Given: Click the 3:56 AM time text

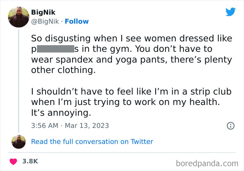Looking at the screenshot, I should pos(45,125).
